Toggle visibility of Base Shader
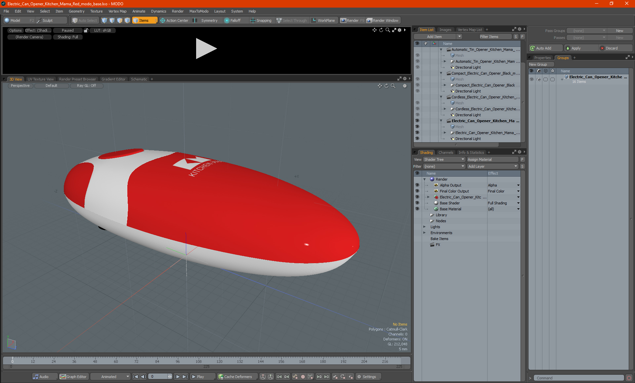Screen dimensions: 635x383 (417, 203)
